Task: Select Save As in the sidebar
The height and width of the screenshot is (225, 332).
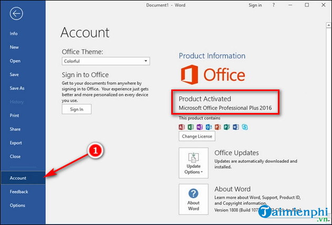Action: click(x=17, y=88)
